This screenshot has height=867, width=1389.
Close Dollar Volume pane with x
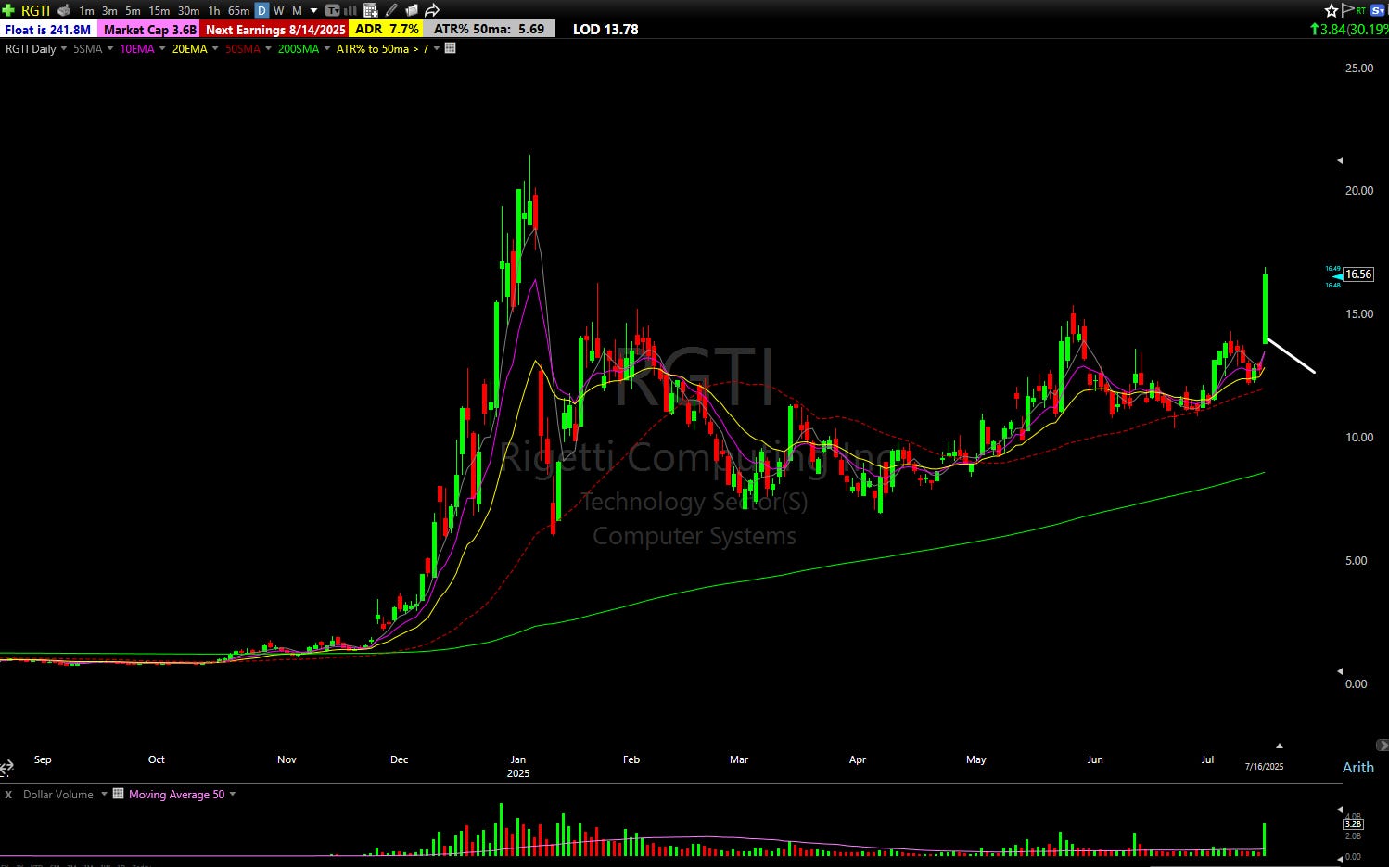[x=8, y=795]
